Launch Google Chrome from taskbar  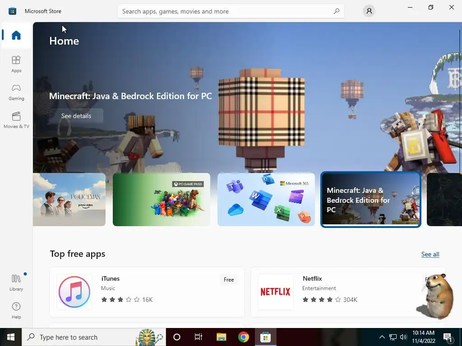243,337
